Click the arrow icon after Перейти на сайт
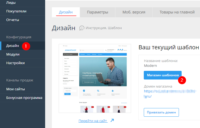This screenshot has width=200, height=128. 112,120
